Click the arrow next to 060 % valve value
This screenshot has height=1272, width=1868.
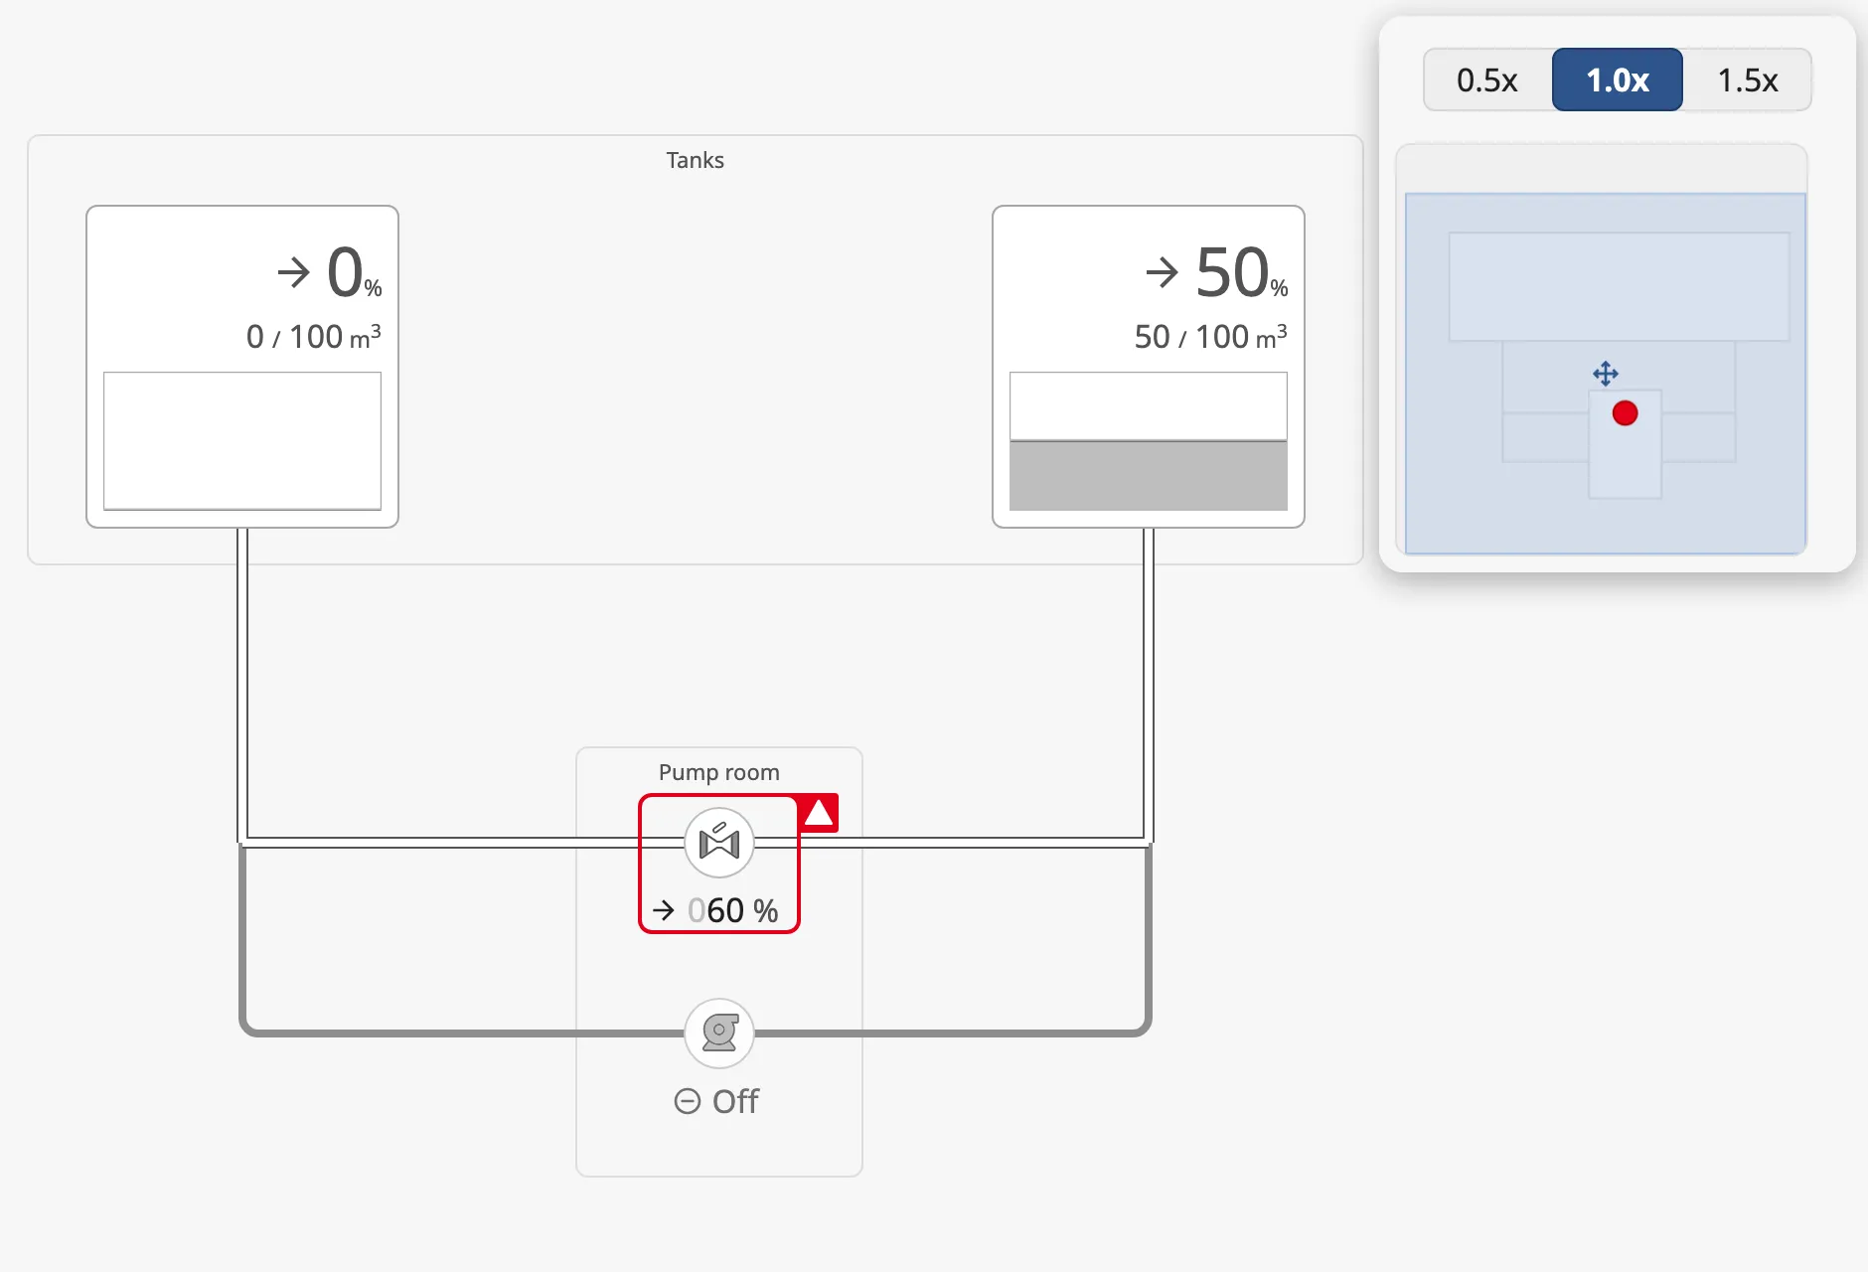click(x=664, y=910)
